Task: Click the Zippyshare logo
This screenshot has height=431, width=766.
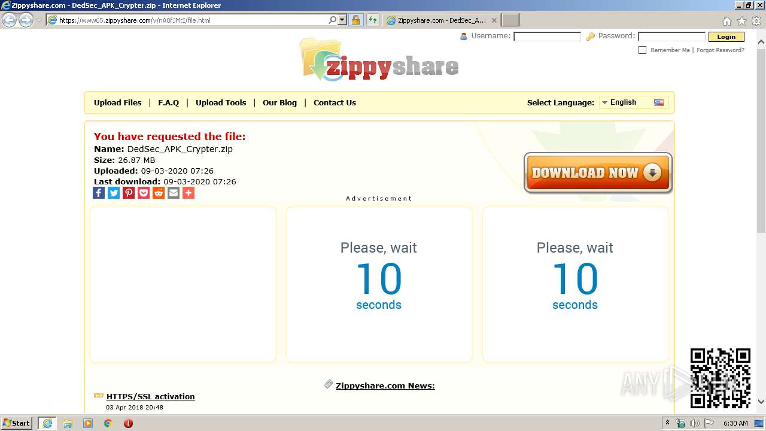Action: click(380, 60)
